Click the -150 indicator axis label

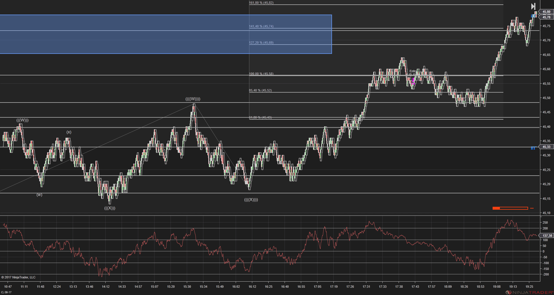coord(545,269)
